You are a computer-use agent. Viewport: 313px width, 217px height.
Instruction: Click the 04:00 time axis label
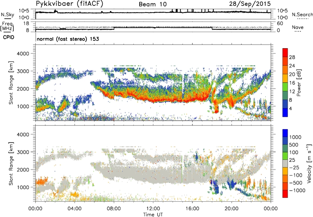pos(75,209)
